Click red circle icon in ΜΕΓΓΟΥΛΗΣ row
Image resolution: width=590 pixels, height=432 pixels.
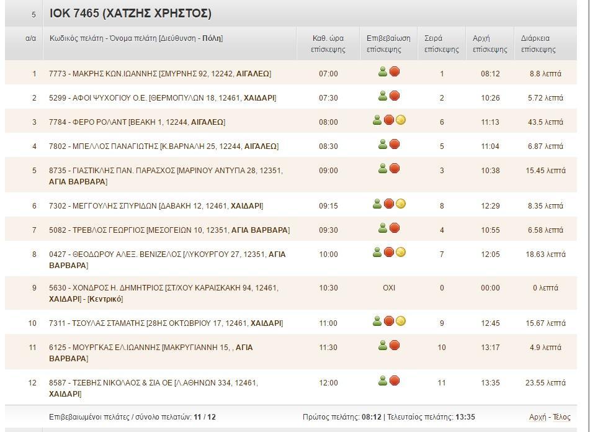(389, 203)
